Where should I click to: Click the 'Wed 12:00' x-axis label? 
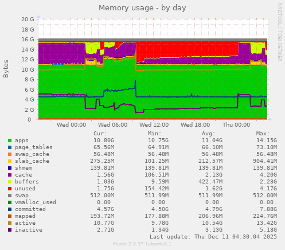[x=154, y=125]
